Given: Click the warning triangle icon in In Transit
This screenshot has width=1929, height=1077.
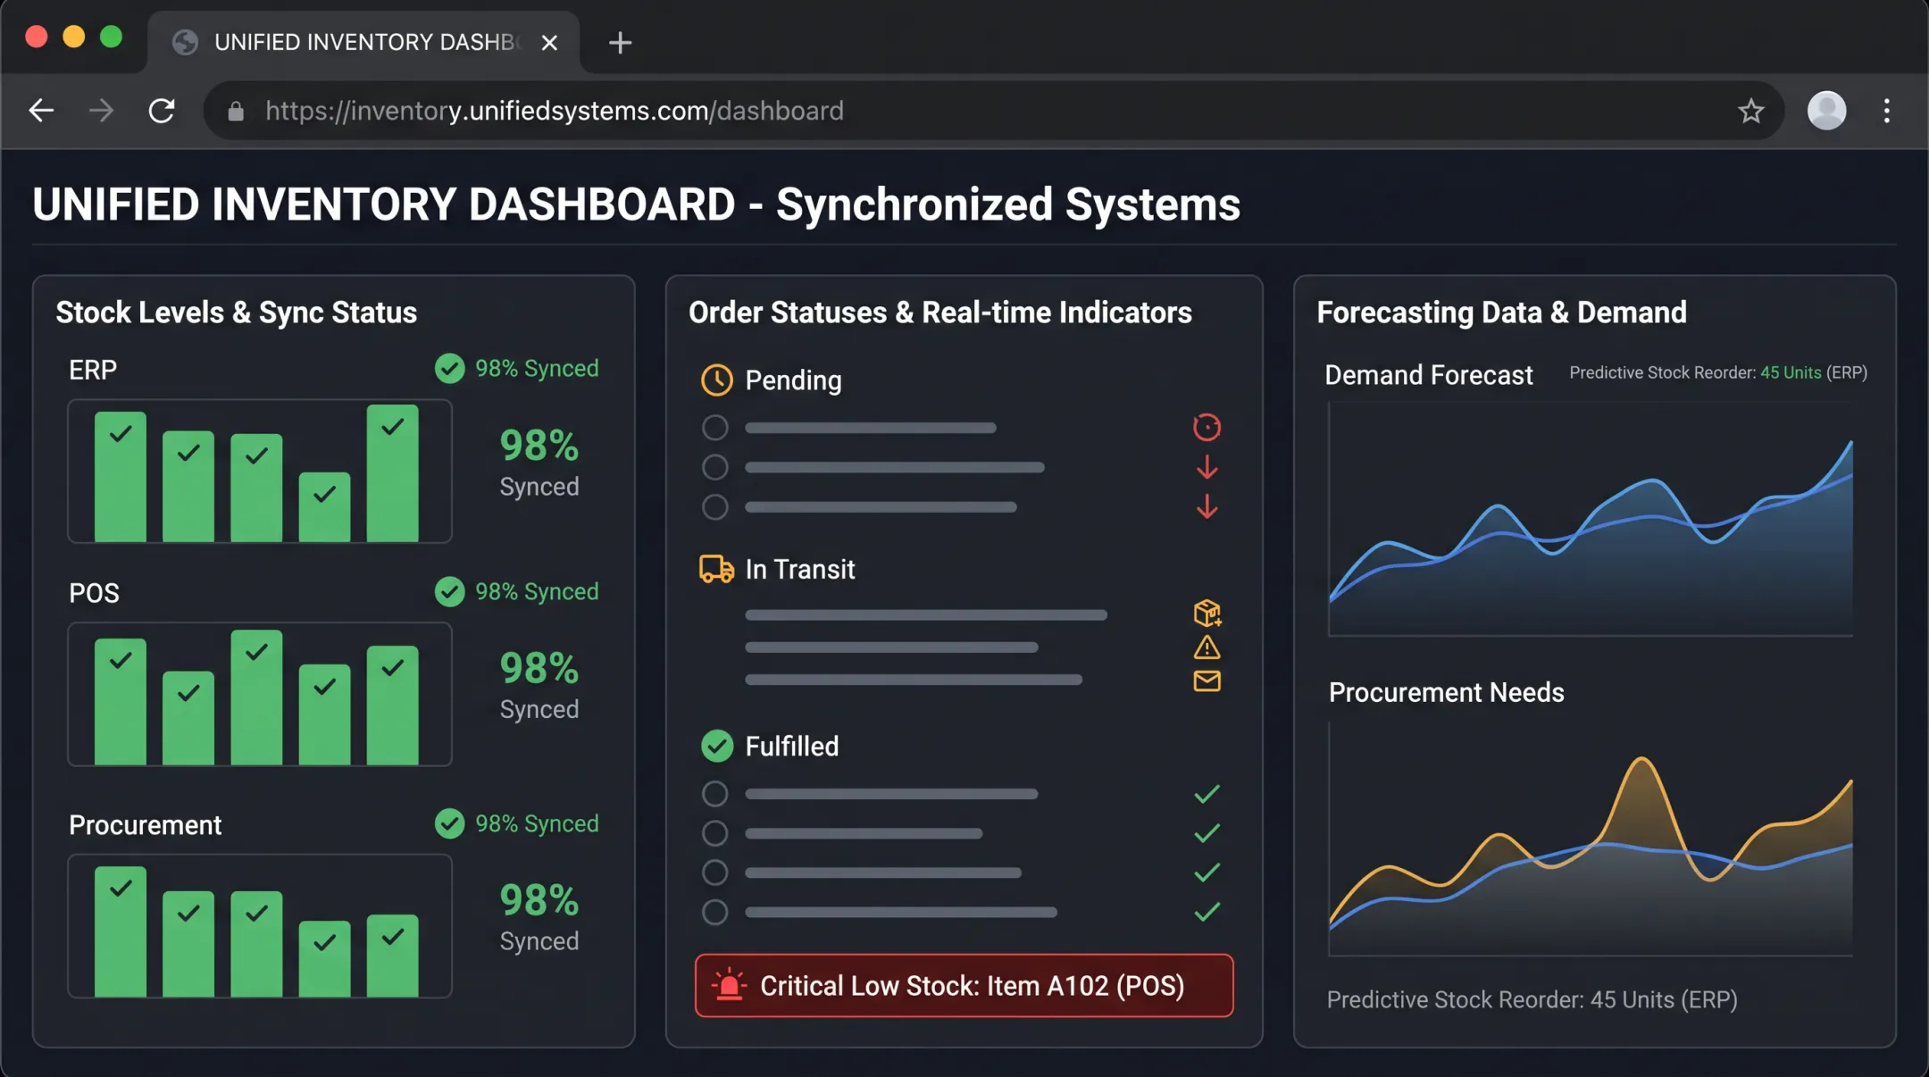Looking at the screenshot, I should point(1207,647).
